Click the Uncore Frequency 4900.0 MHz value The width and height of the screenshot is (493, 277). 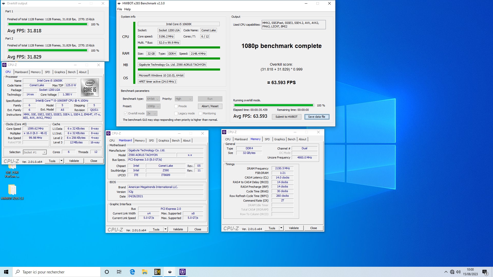pyautogui.click(x=305, y=158)
